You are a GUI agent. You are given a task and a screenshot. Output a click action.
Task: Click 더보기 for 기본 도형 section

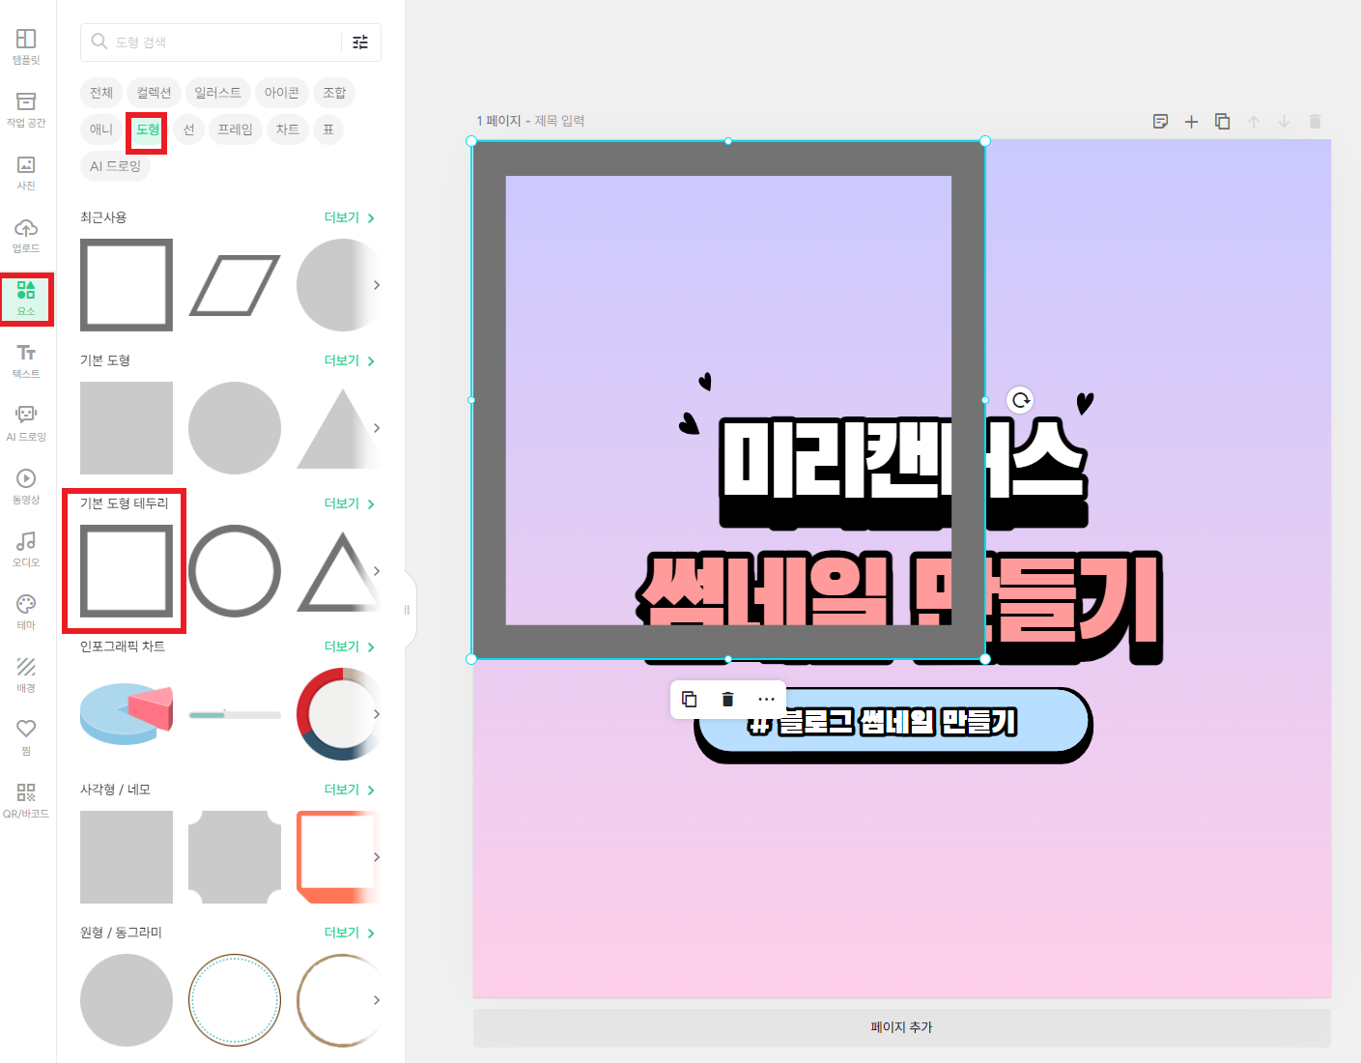click(x=350, y=361)
